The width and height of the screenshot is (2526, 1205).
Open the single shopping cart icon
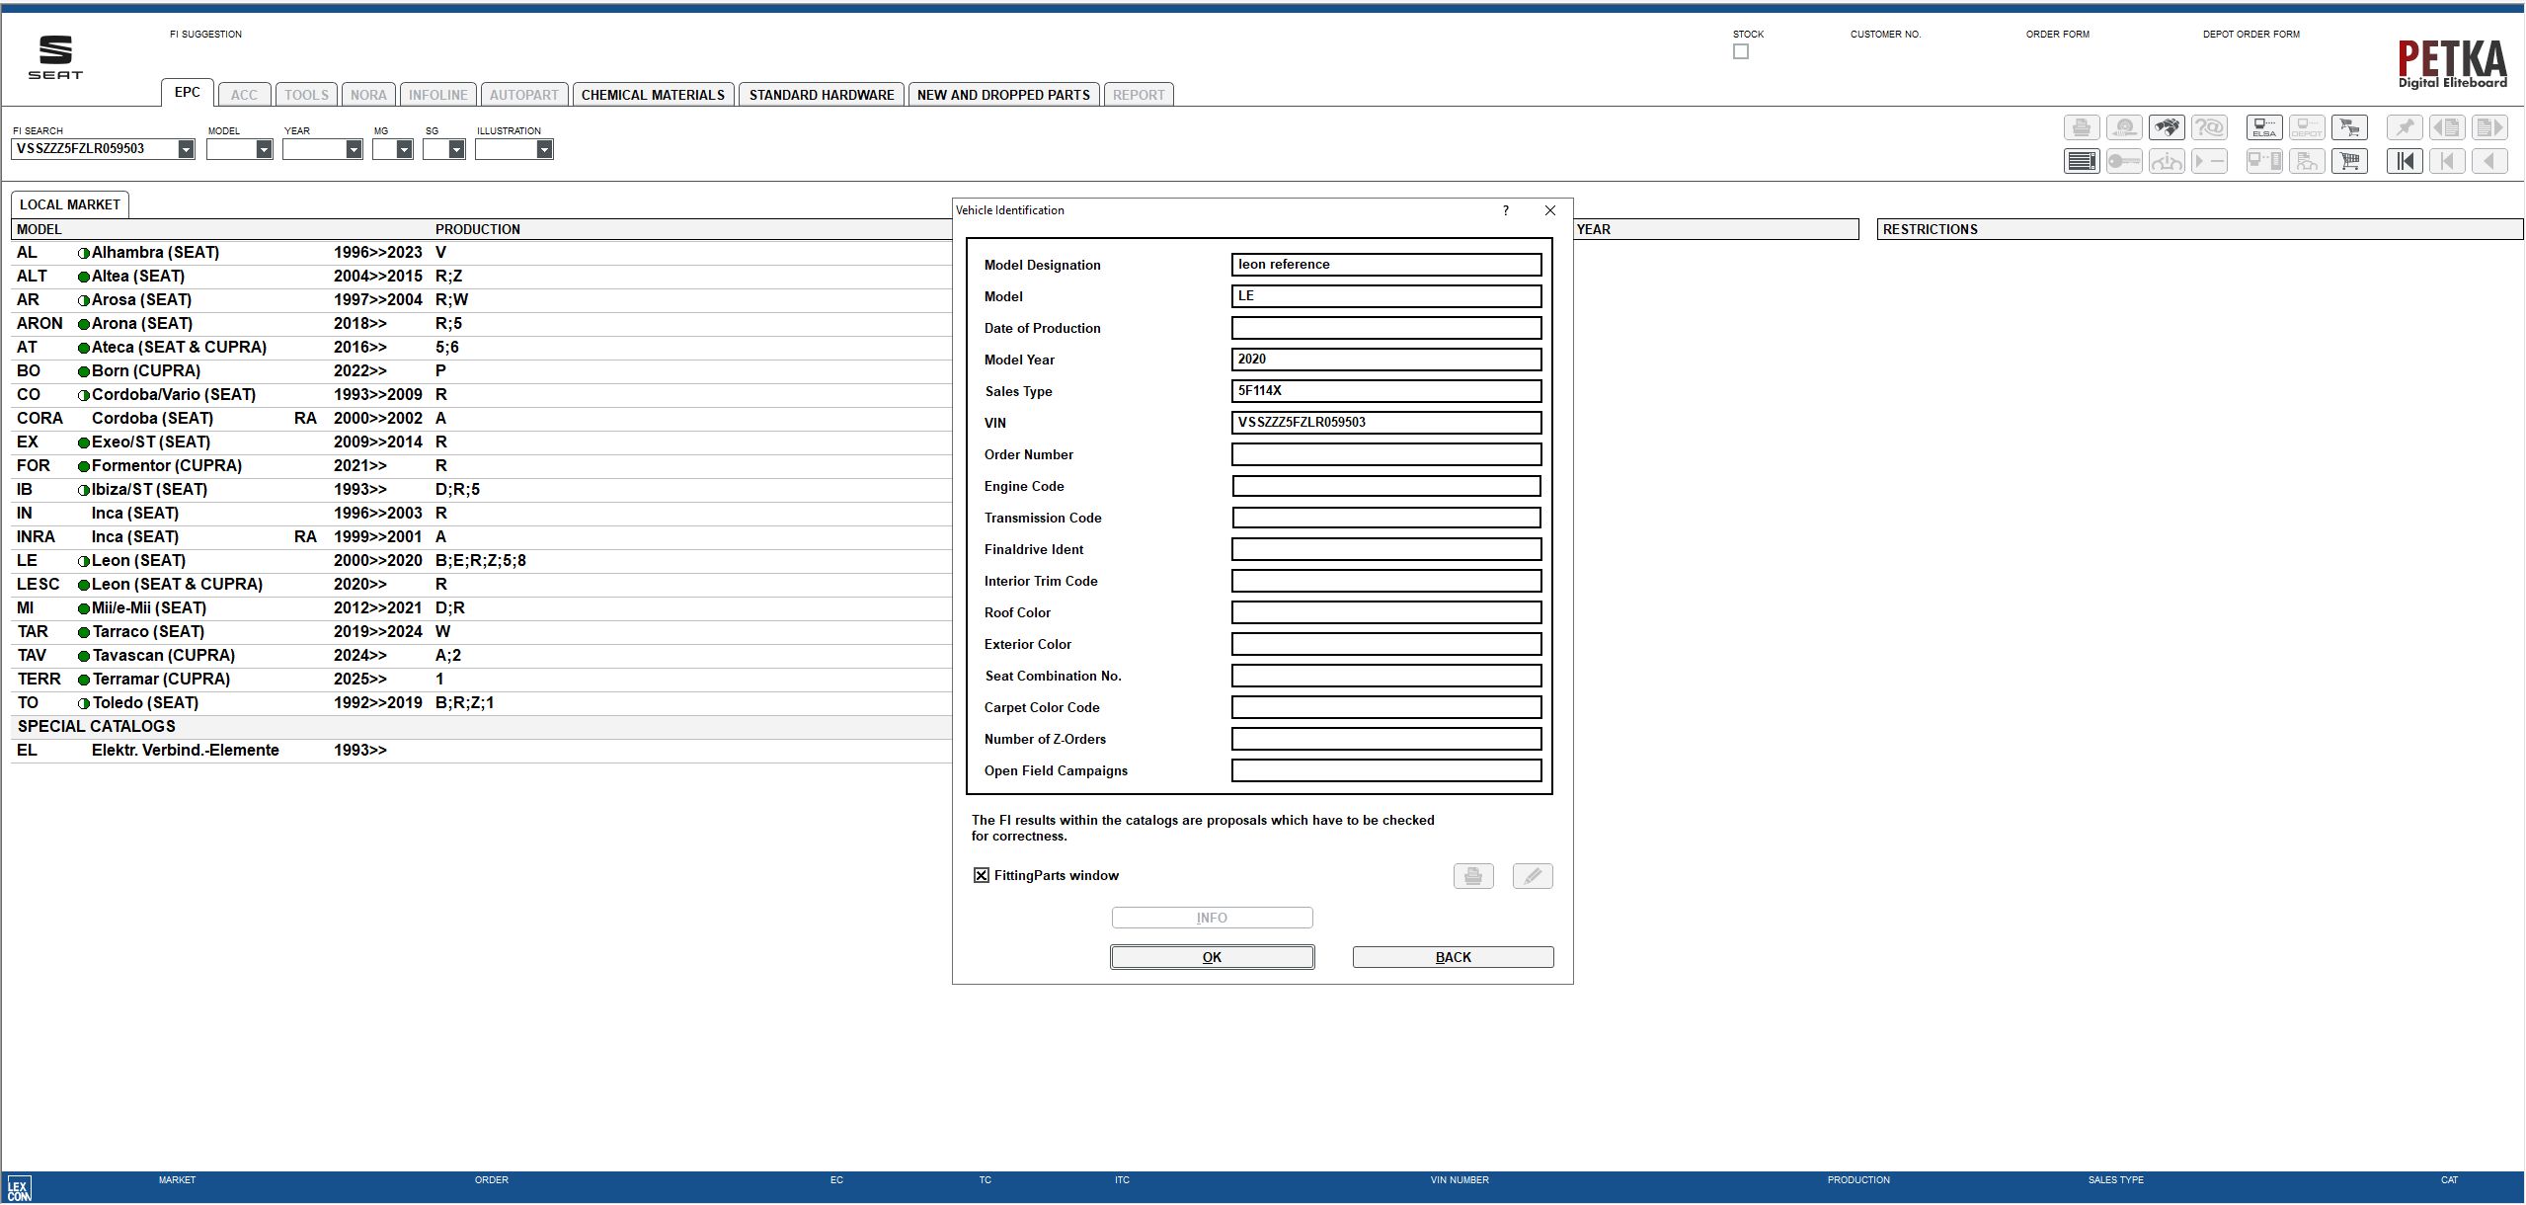click(2349, 161)
